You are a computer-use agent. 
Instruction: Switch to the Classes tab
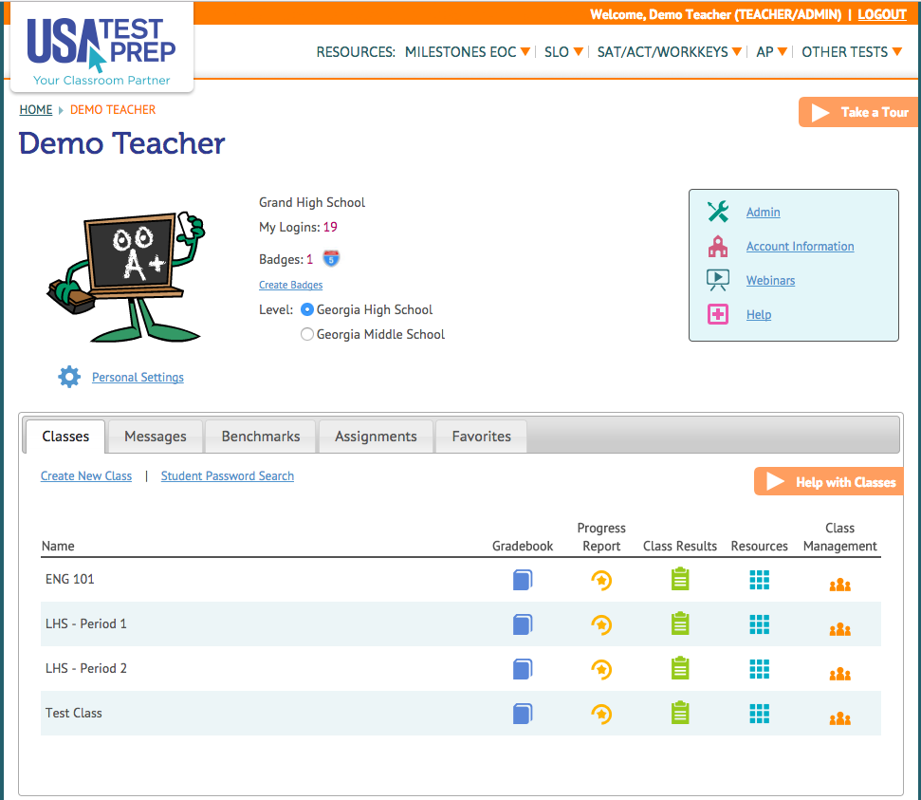pos(65,437)
